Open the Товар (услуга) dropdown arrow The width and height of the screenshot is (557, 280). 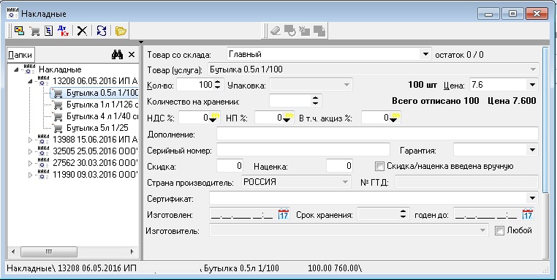(x=533, y=69)
